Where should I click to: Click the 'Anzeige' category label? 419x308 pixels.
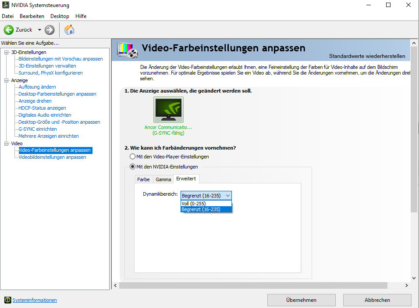pos(20,80)
